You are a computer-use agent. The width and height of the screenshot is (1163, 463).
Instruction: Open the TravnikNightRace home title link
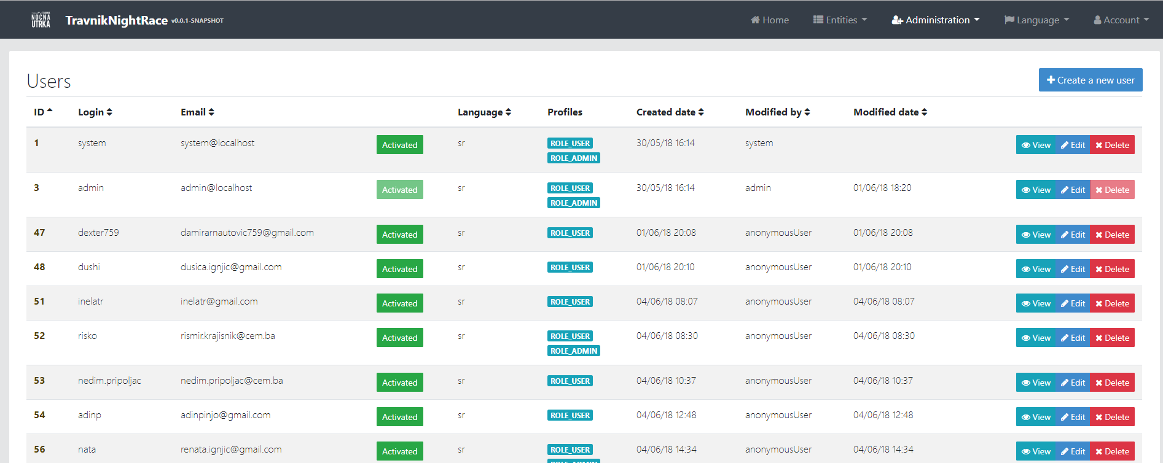click(117, 20)
